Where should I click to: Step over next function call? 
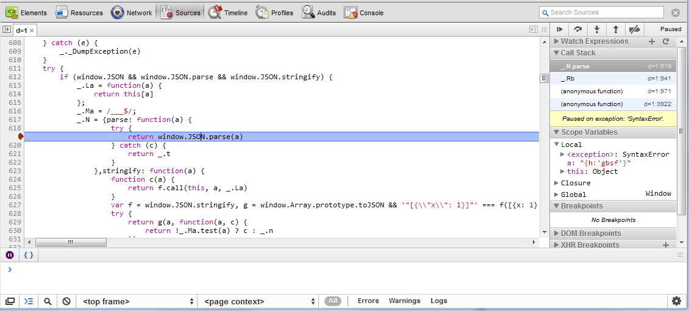[578, 29]
